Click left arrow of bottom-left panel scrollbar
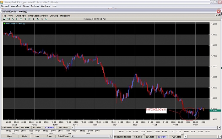Image resolution: width=222 pixels, height=139 pixels. (x=72, y=136)
